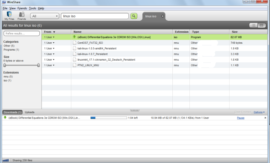270x163 pixels.
Task: Click file icon for PTN2_LINUX_MNU
Action: (74, 65)
